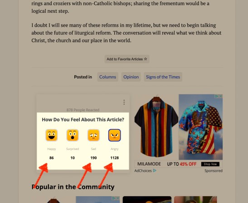Open the reactions widget three-dot menu

124,102
